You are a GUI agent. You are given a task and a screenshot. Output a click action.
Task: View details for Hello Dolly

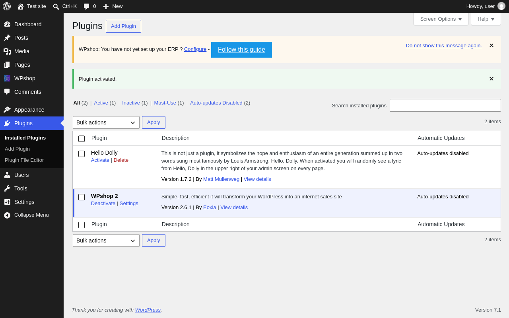[x=257, y=179]
